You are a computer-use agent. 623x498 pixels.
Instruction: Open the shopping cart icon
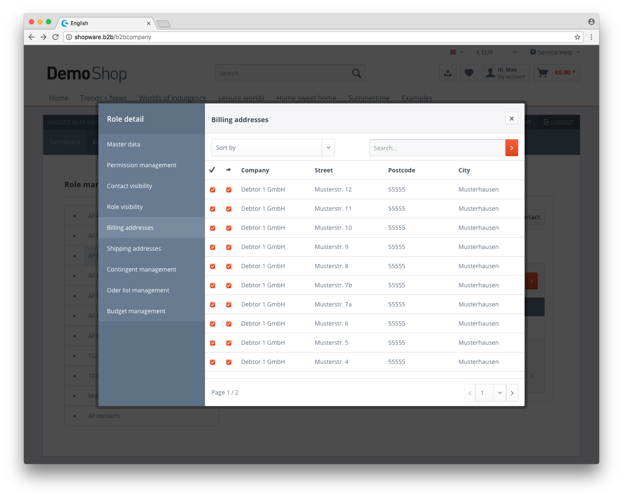pyautogui.click(x=543, y=73)
